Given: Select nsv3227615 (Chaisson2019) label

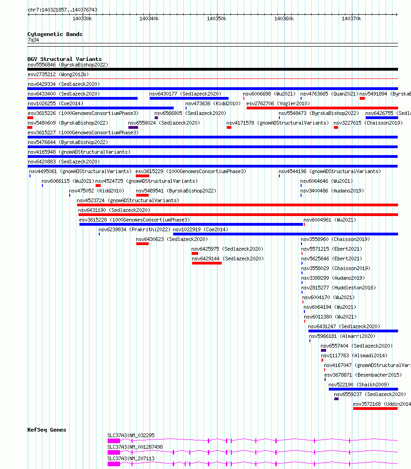Looking at the screenshot, I should click(x=368, y=123).
